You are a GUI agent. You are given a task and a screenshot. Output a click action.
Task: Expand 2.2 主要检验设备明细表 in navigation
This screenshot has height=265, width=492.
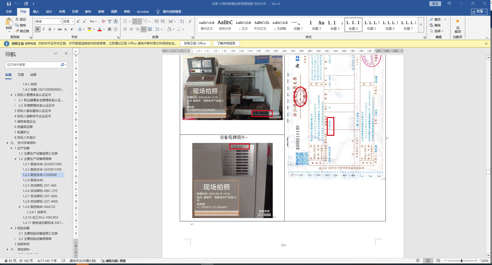[x=15, y=239]
